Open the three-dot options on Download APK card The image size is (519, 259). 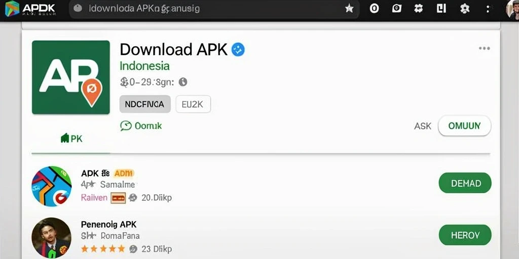point(484,49)
